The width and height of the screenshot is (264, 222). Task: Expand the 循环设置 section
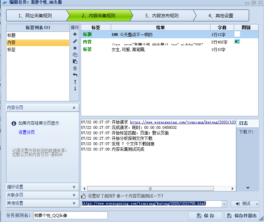[74, 187]
